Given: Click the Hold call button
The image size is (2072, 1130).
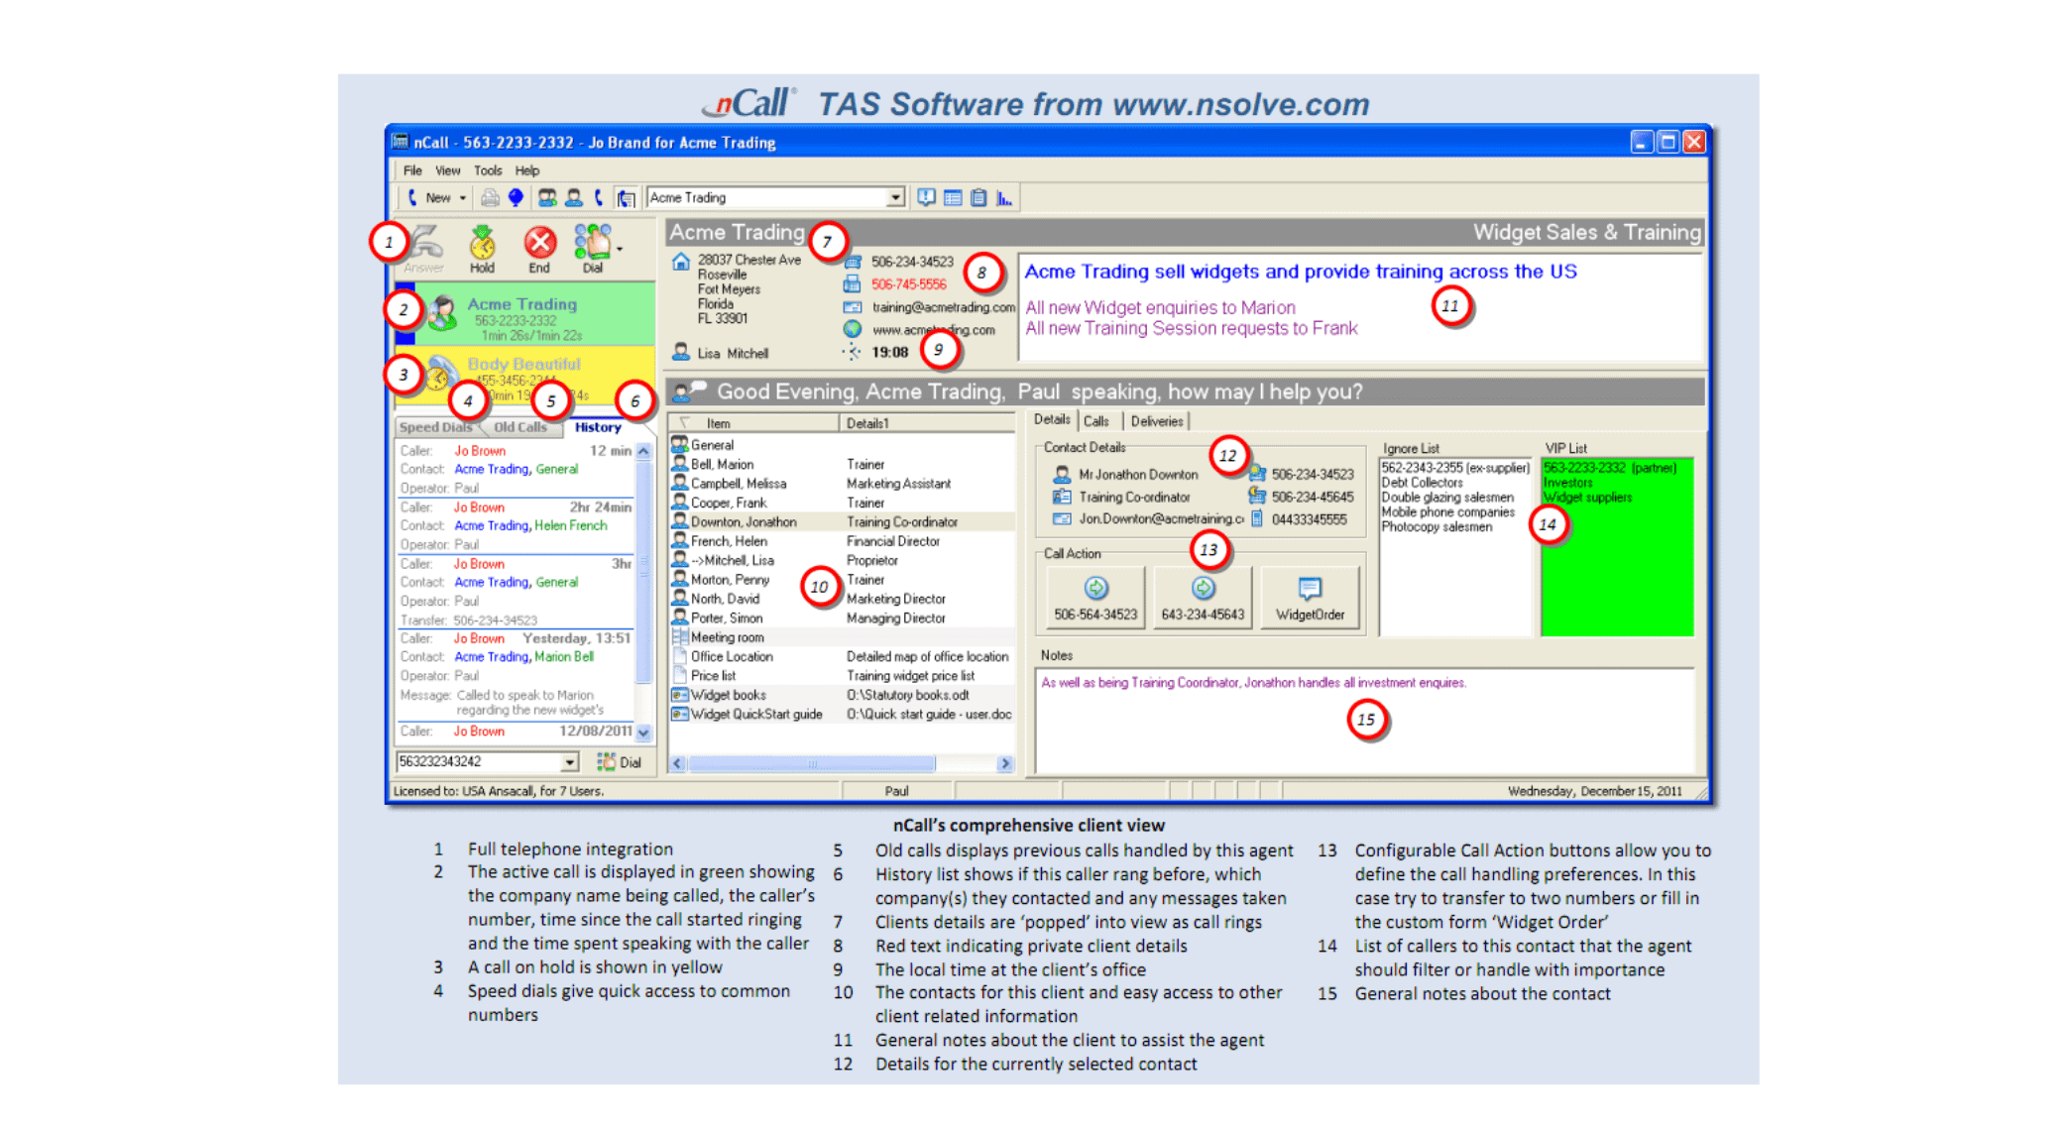Looking at the screenshot, I should coord(482,249).
